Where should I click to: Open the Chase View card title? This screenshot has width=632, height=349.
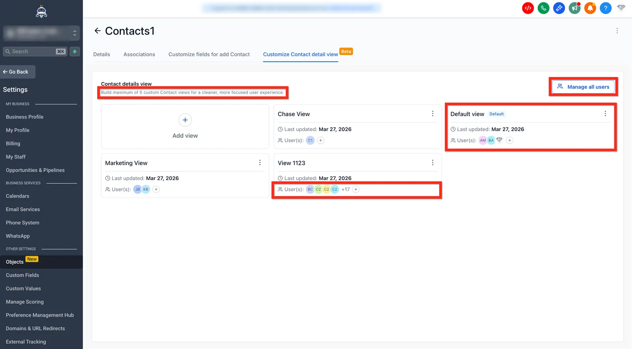293,114
